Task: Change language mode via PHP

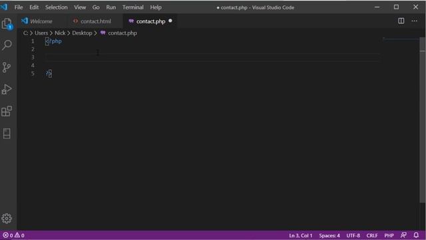Action: (x=389, y=235)
